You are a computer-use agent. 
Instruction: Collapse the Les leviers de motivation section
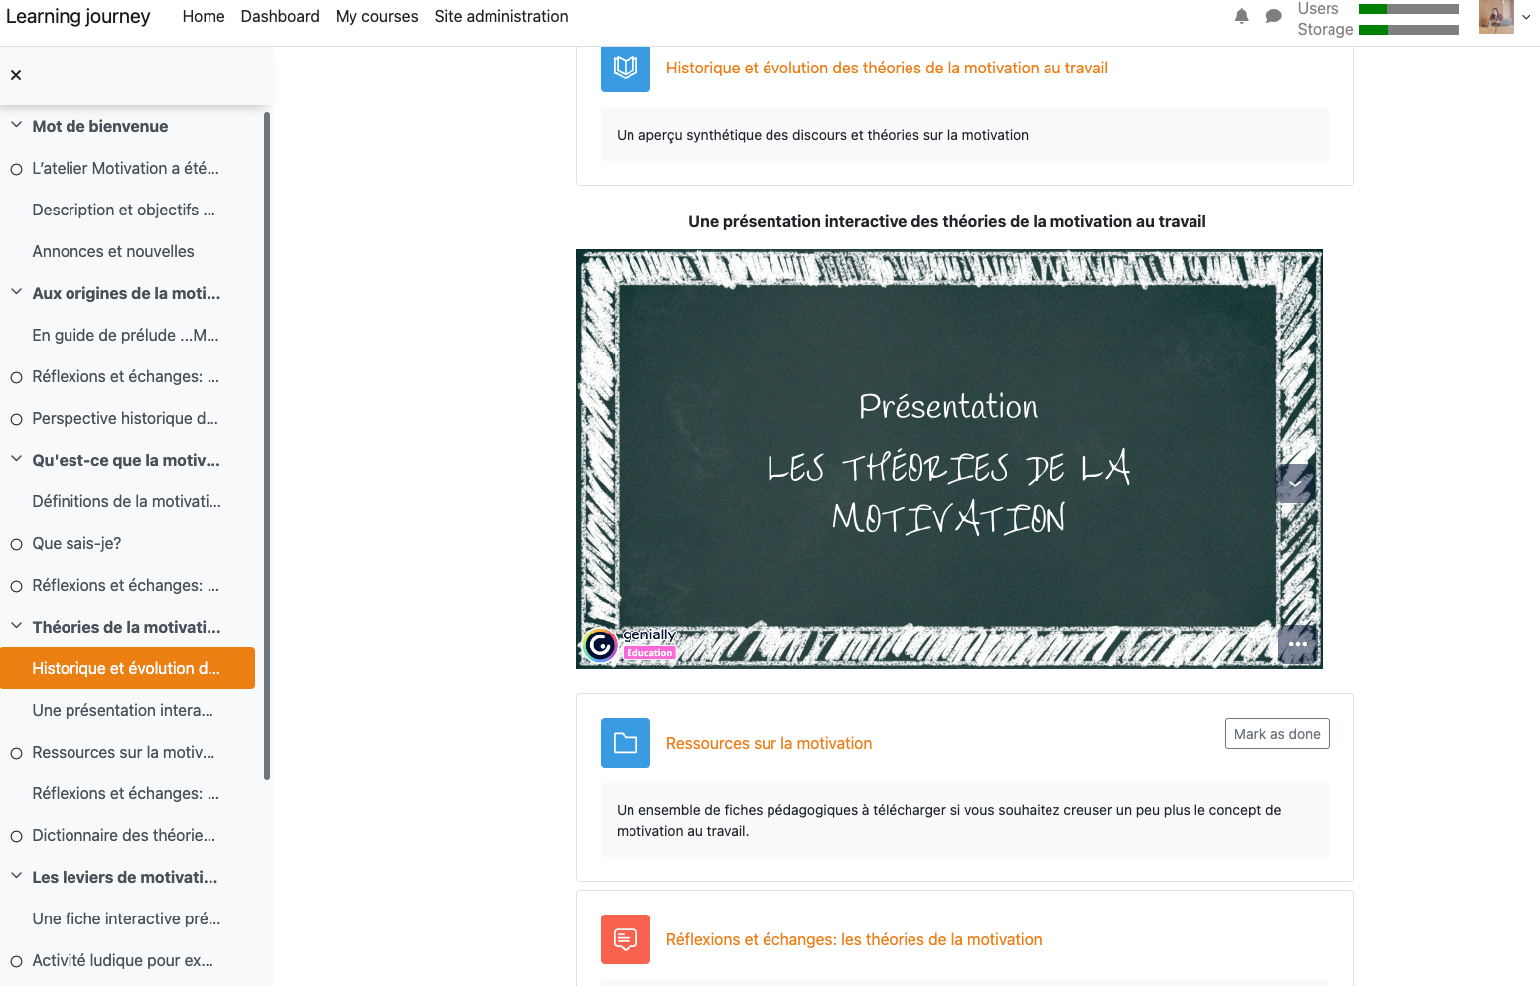tap(16, 877)
